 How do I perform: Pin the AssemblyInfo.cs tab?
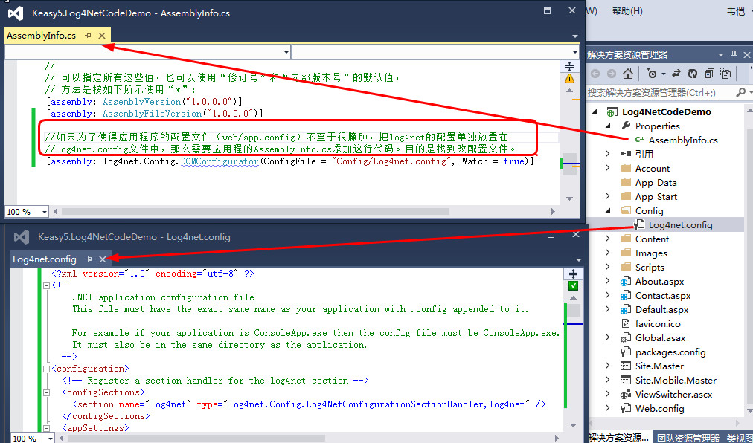point(88,36)
